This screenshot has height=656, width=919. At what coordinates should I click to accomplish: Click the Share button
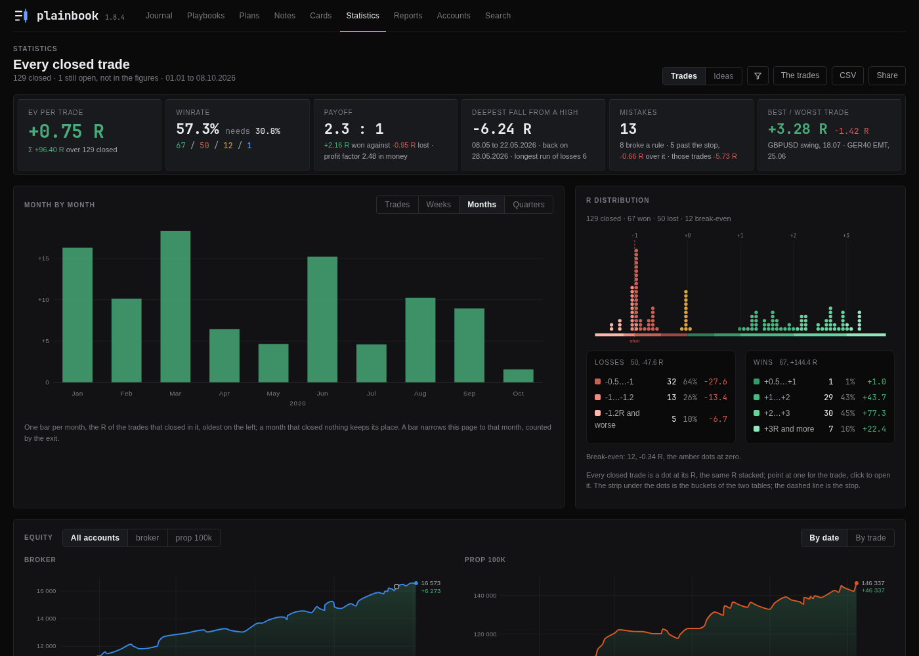pos(887,76)
